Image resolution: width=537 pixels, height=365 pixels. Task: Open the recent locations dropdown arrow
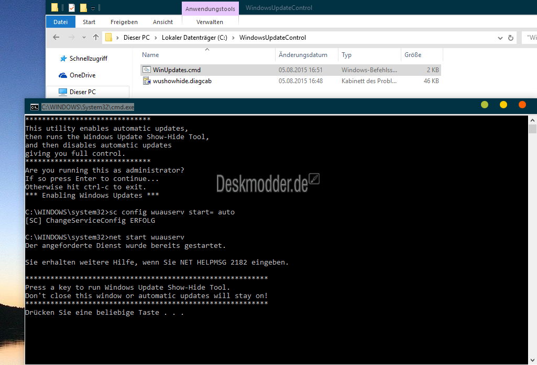click(x=84, y=38)
